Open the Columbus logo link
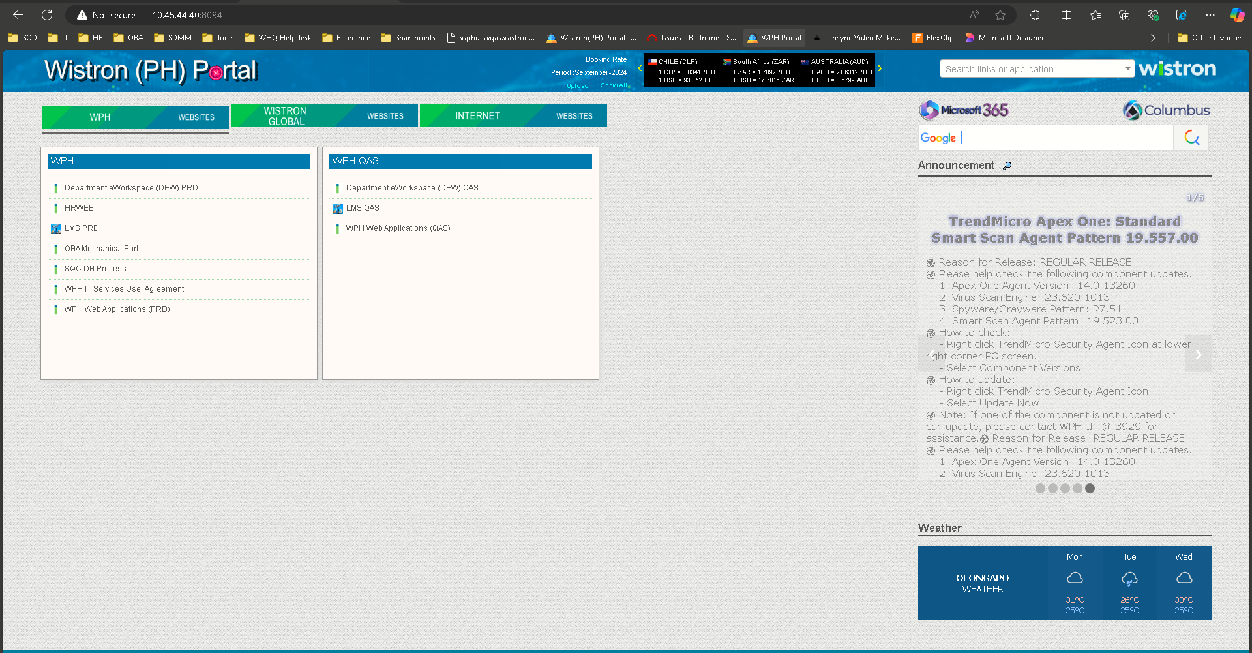The width and height of the screenshot is (1252, 653). coord(1166,110)
